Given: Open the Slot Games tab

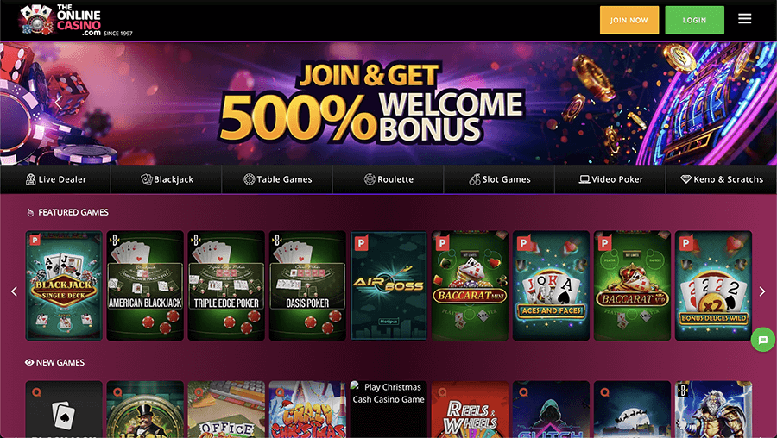Looking at the screenshot, I should tap(500, 179).
